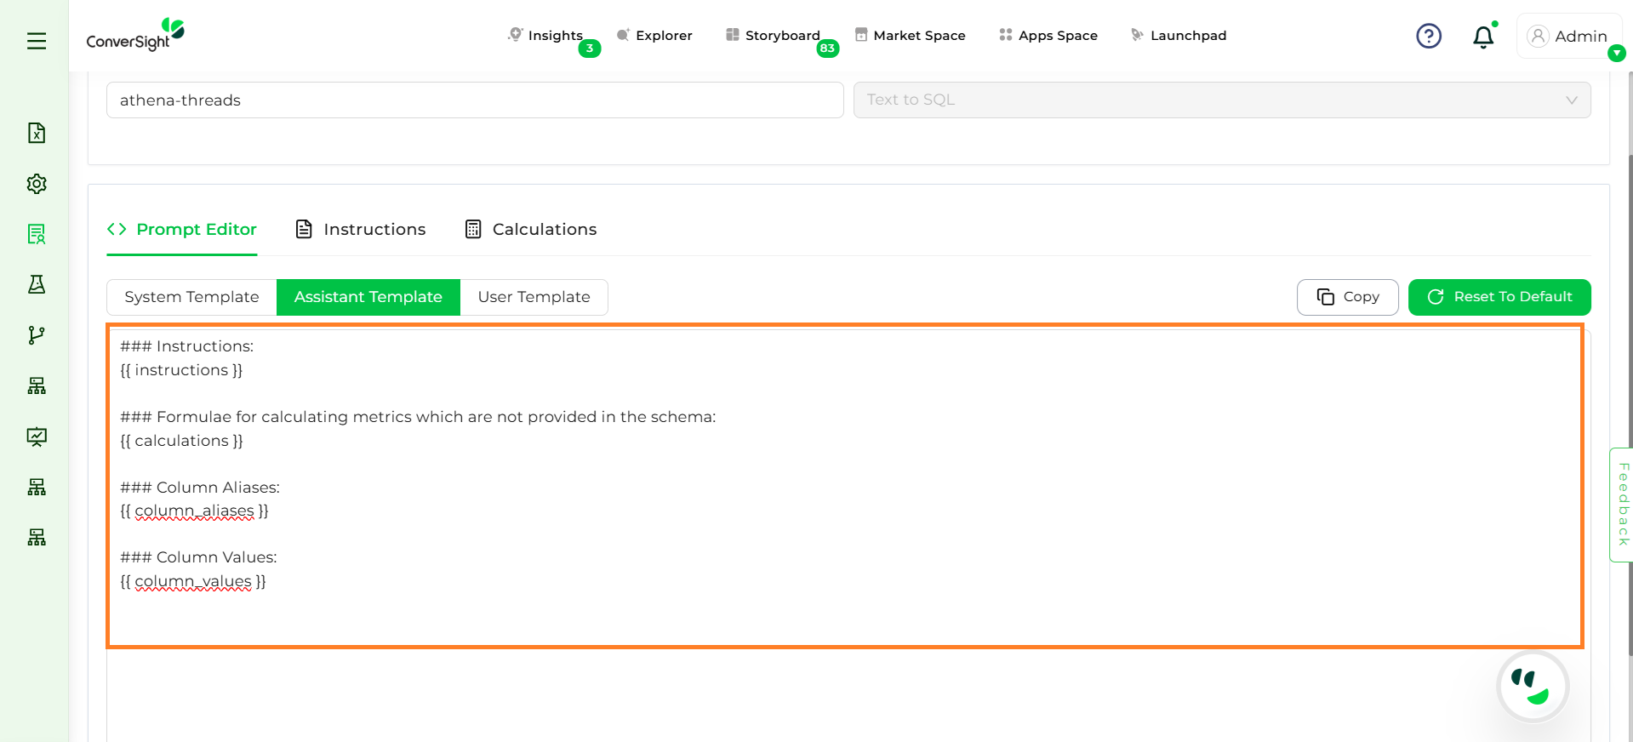Open the git branch sidebar icon
The width and height of the screenshot is (1633, 742).
(36, 335)
